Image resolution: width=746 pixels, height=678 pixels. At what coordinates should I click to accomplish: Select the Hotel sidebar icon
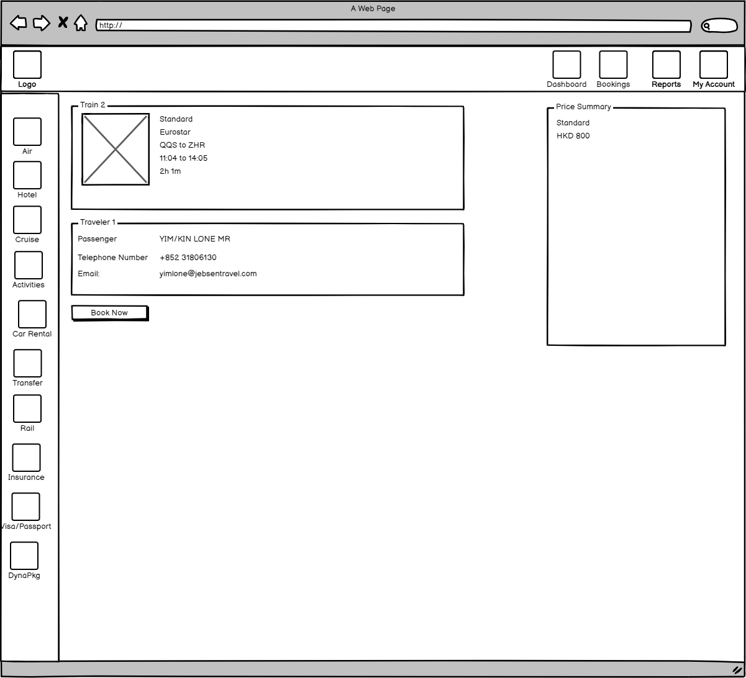click(x=27, y=175)
